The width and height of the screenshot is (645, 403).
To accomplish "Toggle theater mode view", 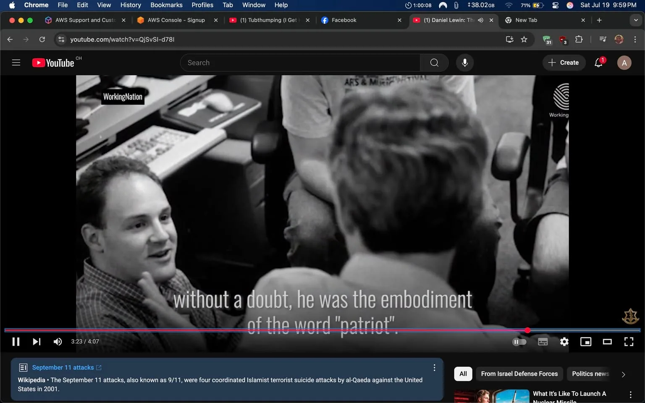I will tap(607, 342).
